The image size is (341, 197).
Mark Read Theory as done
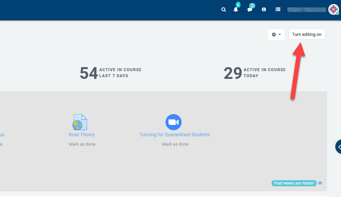pyautogui.click(x=82, y=144)
